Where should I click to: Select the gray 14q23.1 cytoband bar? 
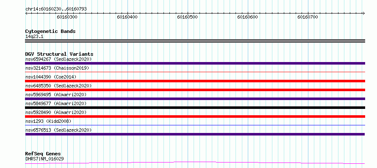(195, 41)
